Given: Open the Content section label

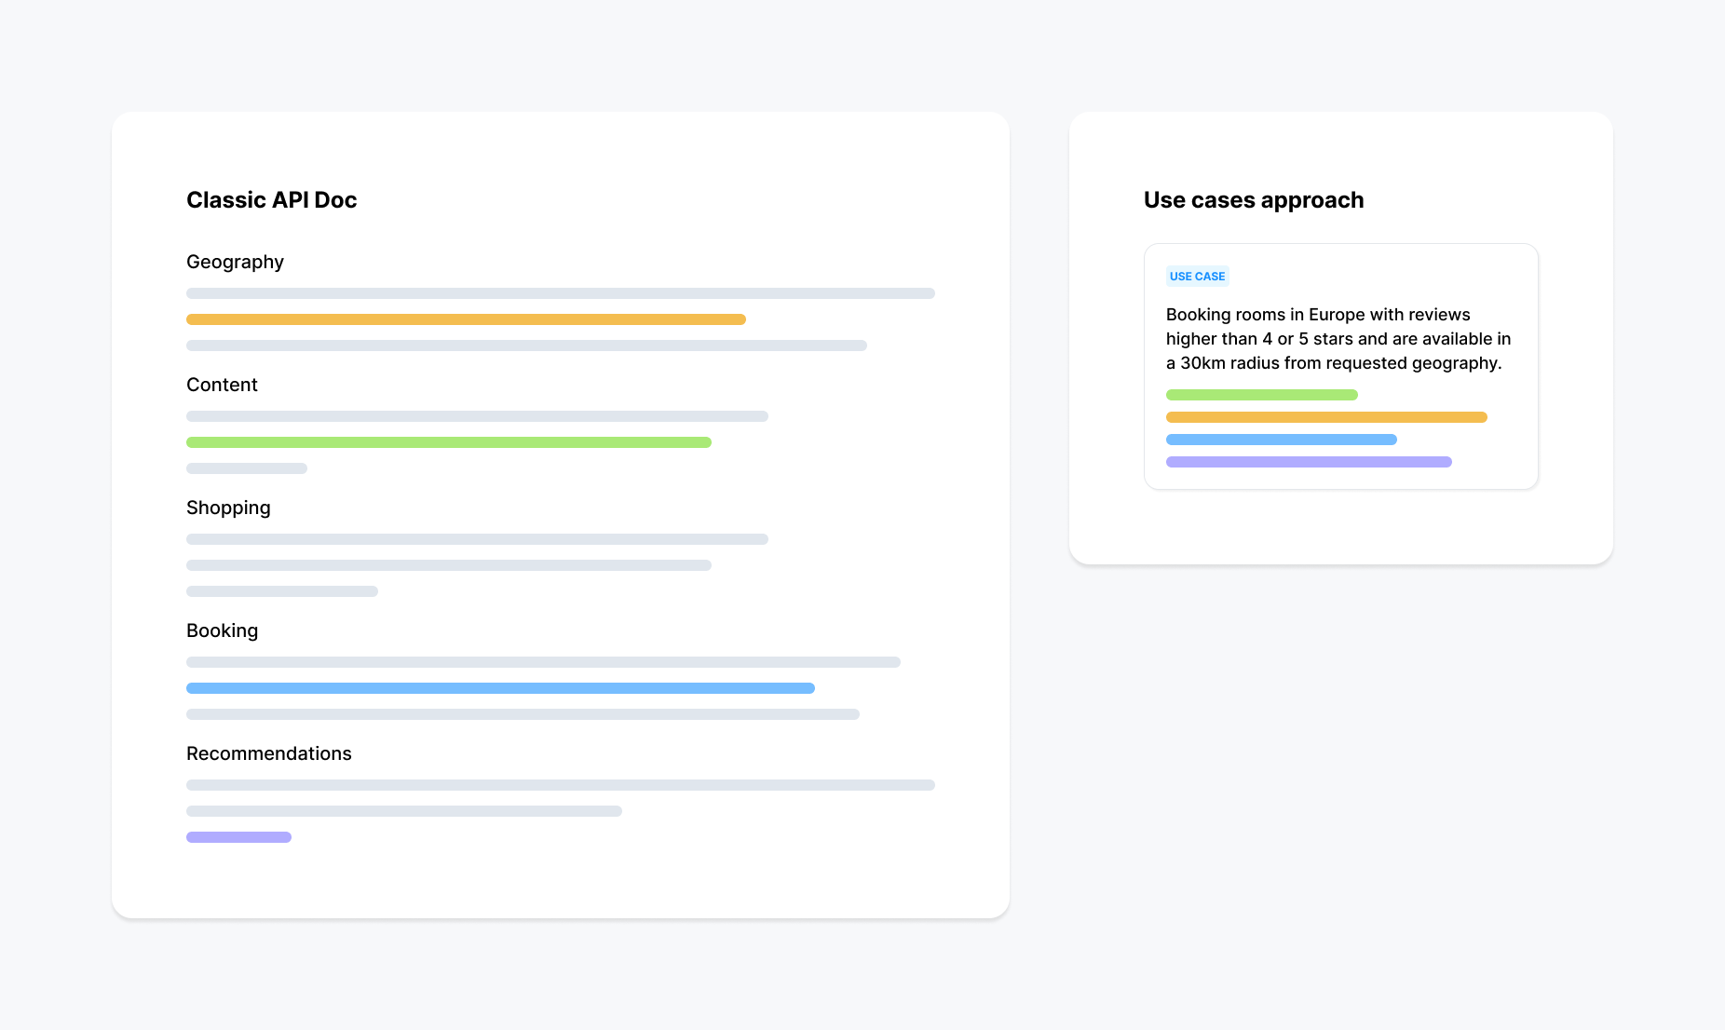Looking at the screenshot, I should (222, 385).
